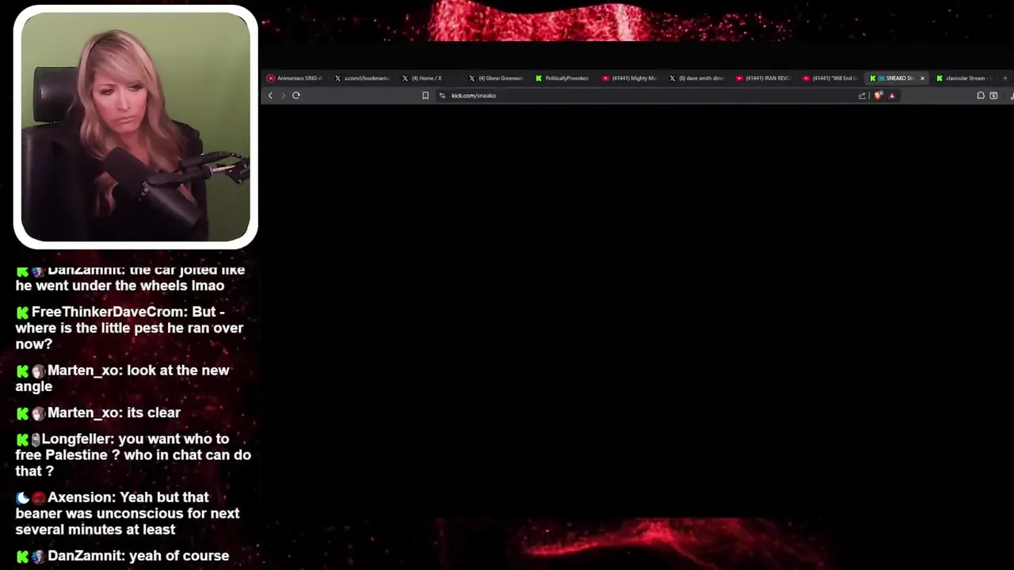Switch to the Animaniacs SING-A tab
The width and height of the screenshot is (1014, 570).
(295, 78)
